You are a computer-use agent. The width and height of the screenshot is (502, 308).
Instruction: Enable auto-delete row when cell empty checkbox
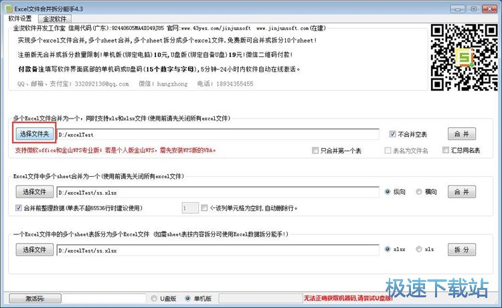point(204,208)
